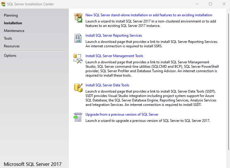
Task: Click the Upgrade from previous version icon
Action: tap(78, 117)
